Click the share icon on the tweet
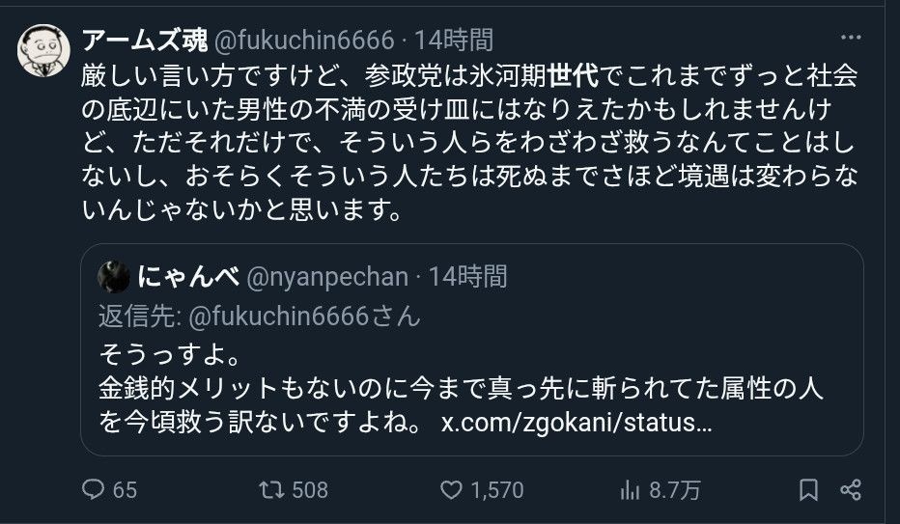The image size is (900, 524). 850,490
